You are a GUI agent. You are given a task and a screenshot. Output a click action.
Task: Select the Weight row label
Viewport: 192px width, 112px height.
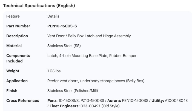13,71
